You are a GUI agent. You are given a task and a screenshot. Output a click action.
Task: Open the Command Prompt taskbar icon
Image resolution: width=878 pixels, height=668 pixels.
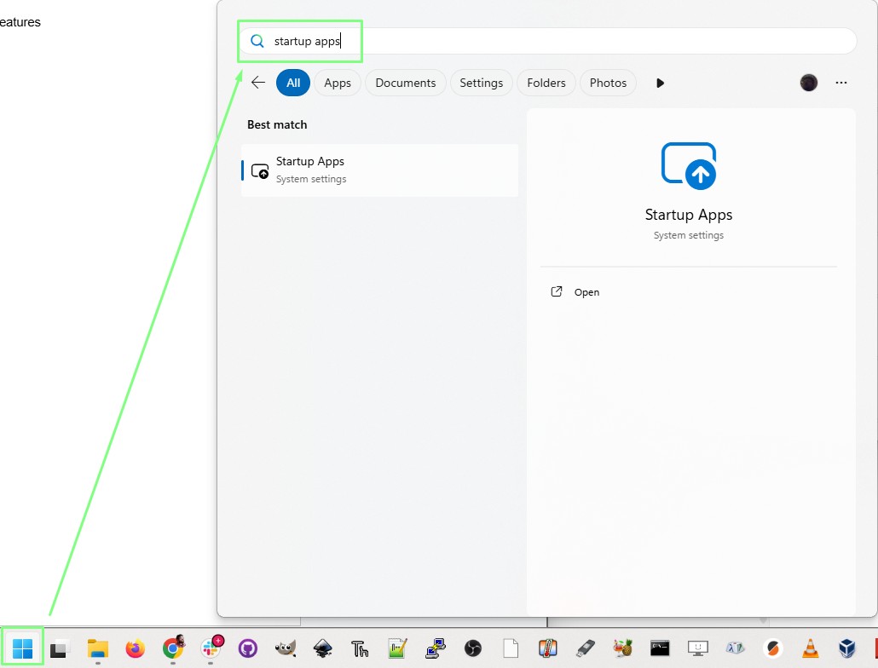pyautogui.click(x=660, y=648)
